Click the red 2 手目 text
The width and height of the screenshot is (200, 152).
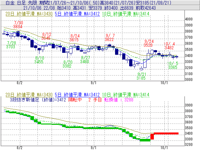tap(95, 100)
